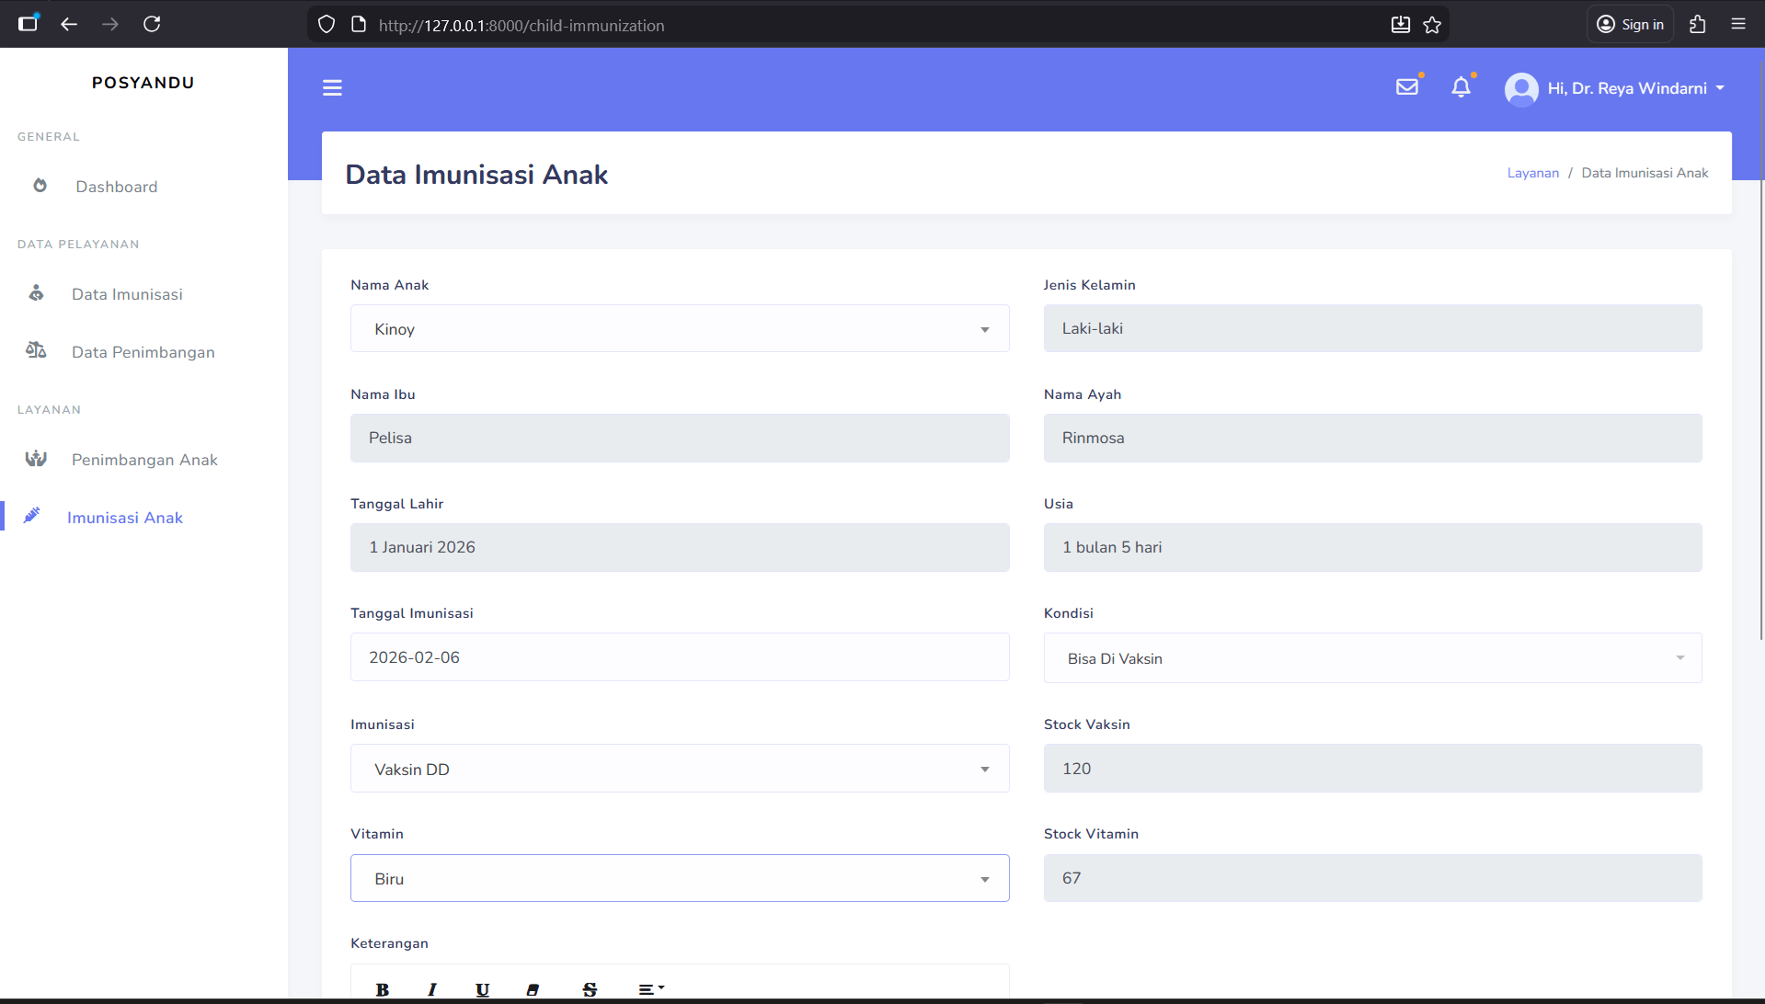Screen dimensions: 1765x1004
Task: Click the page info document icon in address bar
Action: click(x=359, y=25)
